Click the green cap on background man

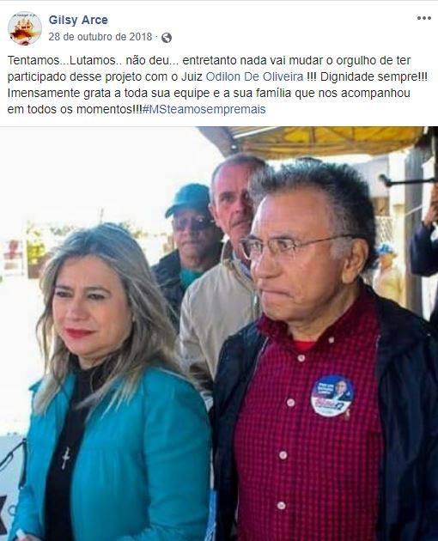click(188, 199)
